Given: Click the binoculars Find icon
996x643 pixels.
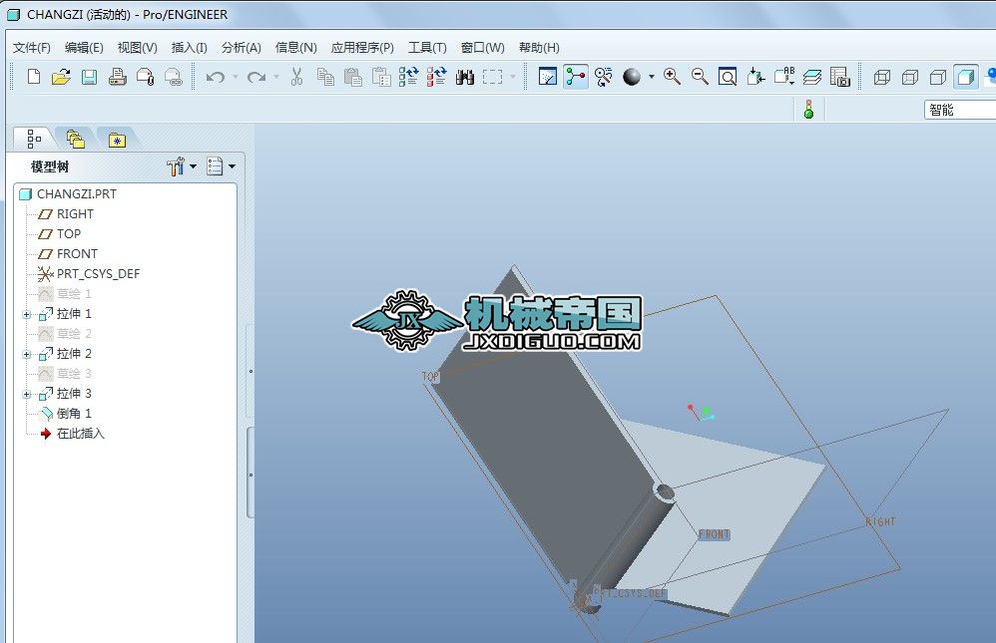Looking at the screenshot, I should pyautogui.click(x=465, y=77).
